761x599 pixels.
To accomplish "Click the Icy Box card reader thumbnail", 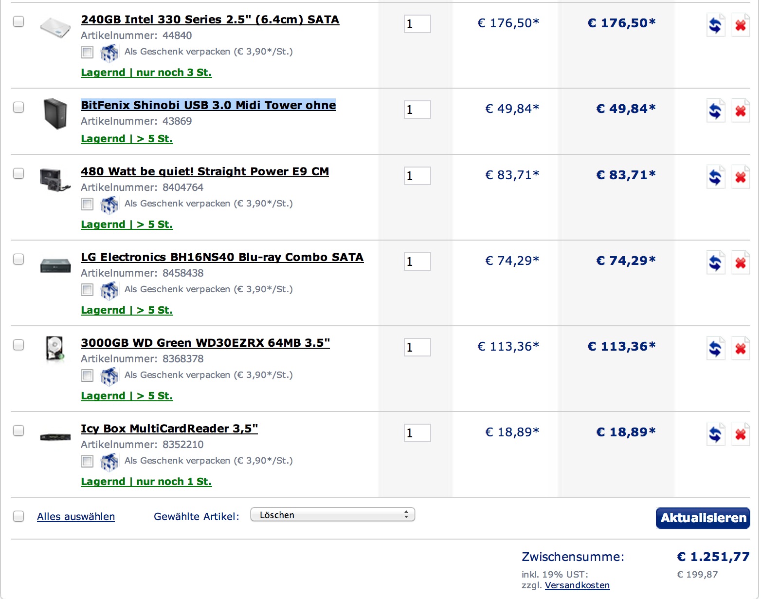I will (x=55, y=437).
